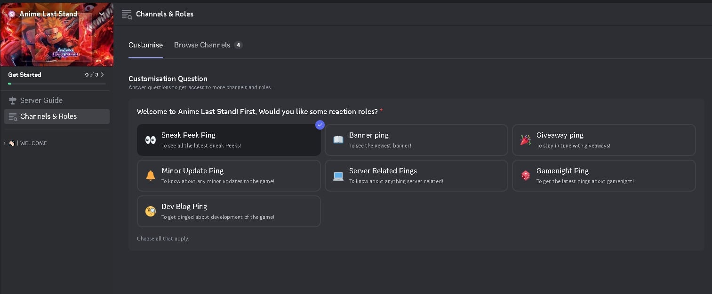Select Server Related Pings option
Image resolution: width=712 pixels, height=294 pixels.
click(416, 176)
